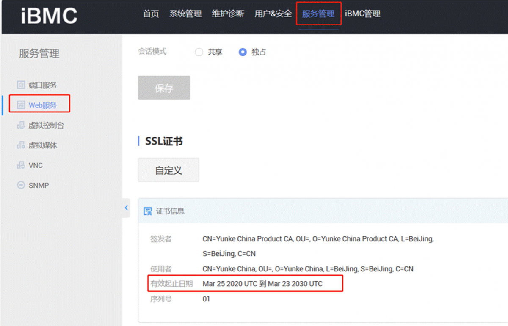
Task: Open the 系统管理 menu
Action: (185, 14)
